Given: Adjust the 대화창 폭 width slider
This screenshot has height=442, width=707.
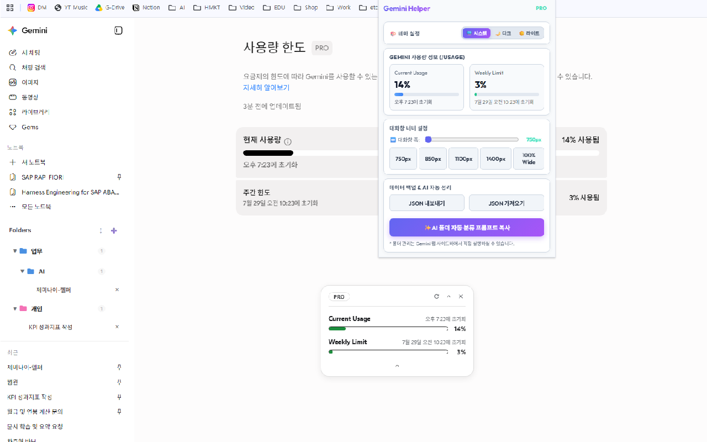Looking at the screenshot, I should [472, 140].
